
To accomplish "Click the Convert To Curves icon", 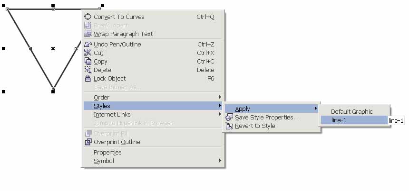I will 88,17.
